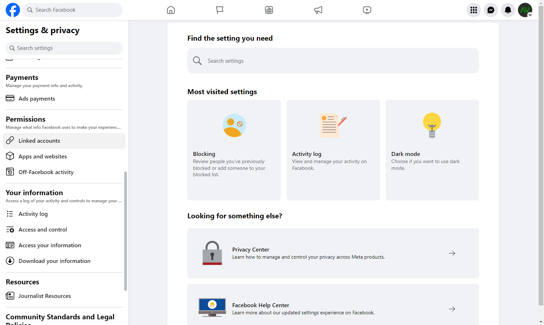The image size is (544, 325).
Task: Open the Video play icon in top bar
Action: (367, 10)
